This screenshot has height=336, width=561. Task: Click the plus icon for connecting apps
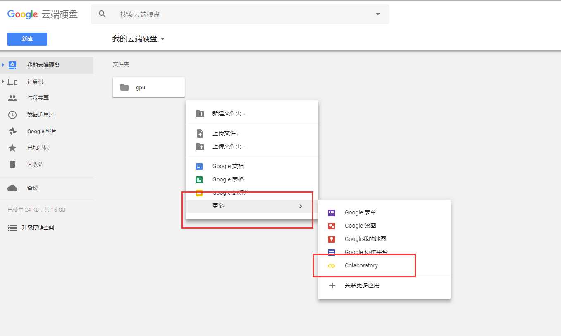(x=332, y=286)
